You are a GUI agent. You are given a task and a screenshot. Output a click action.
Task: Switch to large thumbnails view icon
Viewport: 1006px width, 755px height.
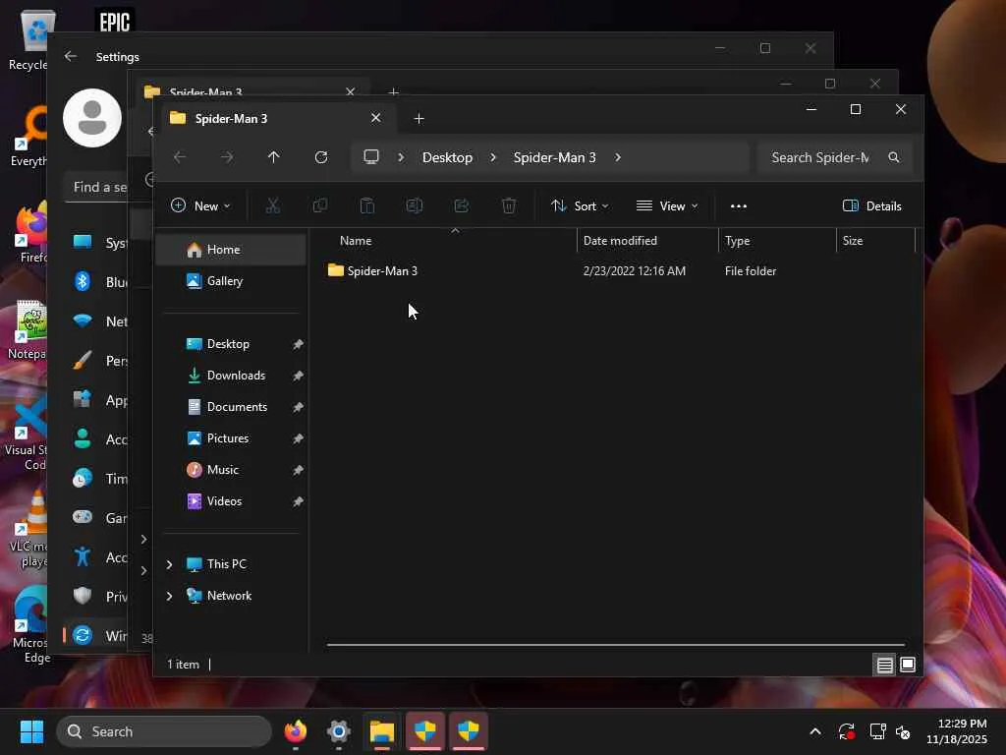(907, 665)
